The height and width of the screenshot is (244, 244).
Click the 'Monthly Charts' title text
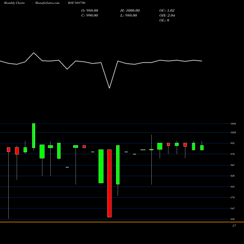(14, 3)
